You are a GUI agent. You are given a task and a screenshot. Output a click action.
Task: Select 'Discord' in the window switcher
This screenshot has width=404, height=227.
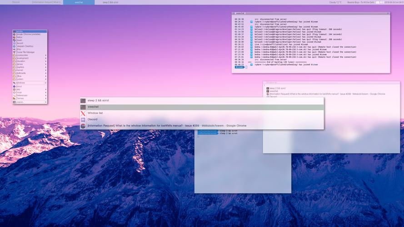click(202, 119)
